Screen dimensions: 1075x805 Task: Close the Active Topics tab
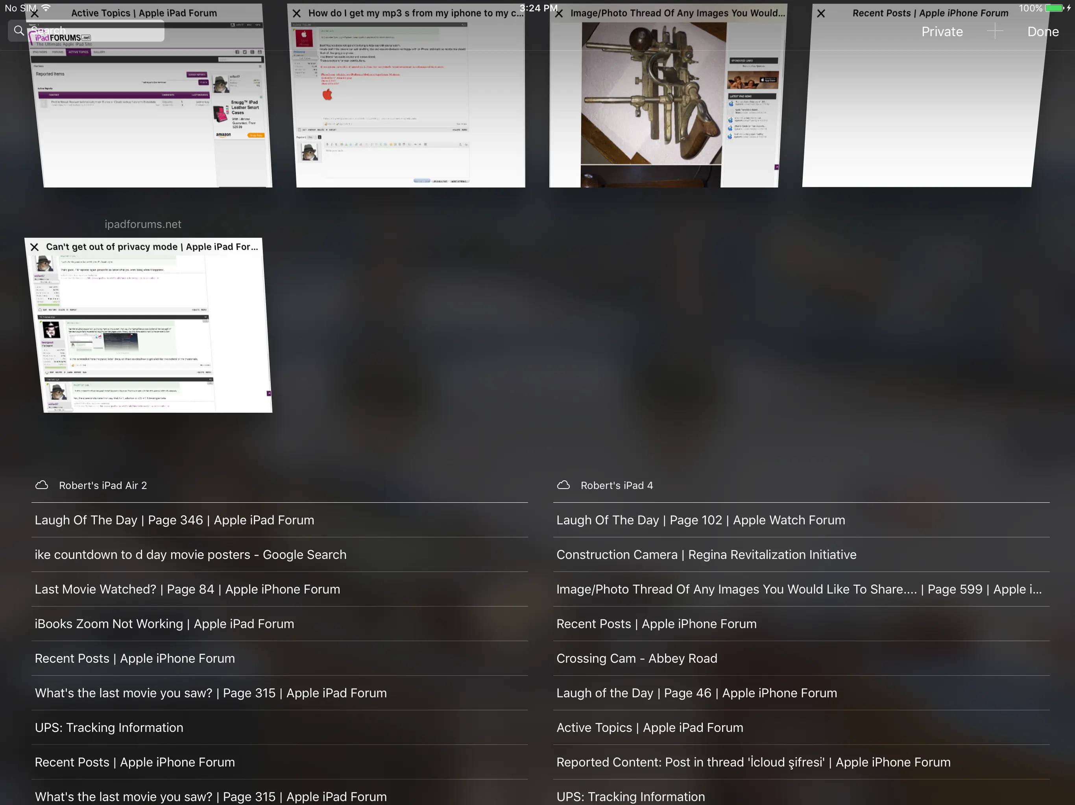coord(35,14)
